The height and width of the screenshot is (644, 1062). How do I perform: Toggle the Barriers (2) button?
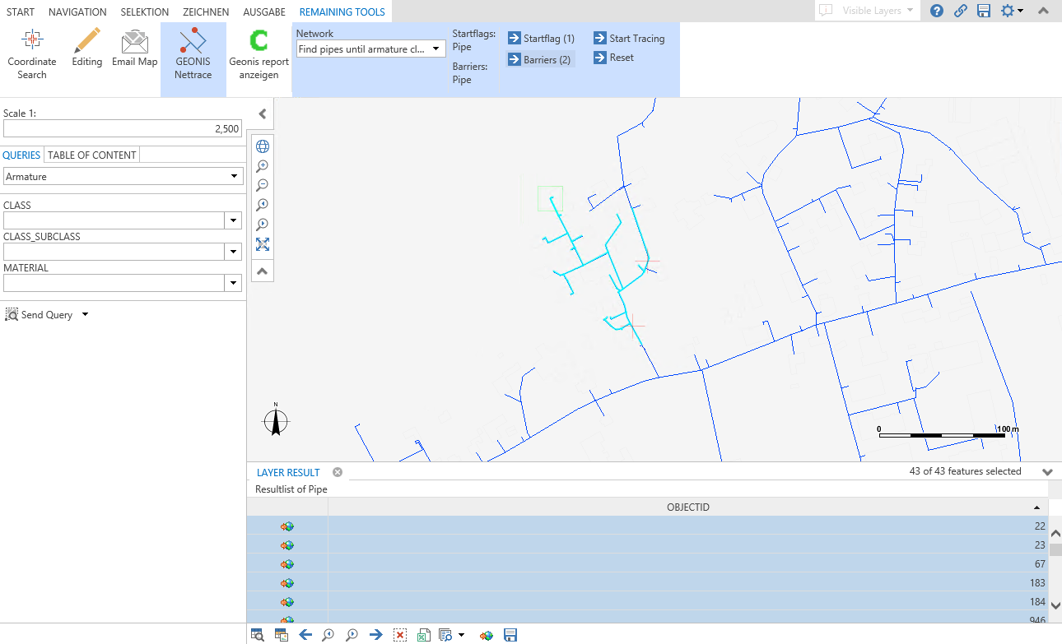coord(539,58)
